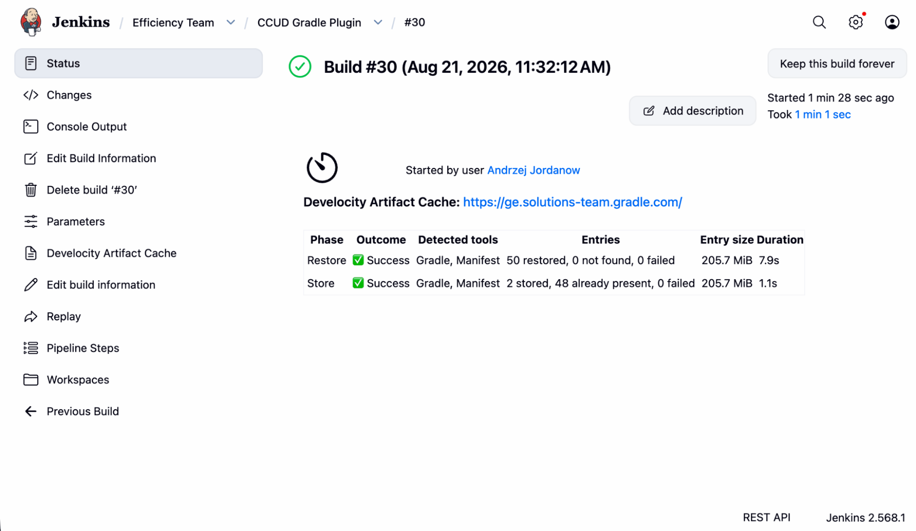
Task: Click '50 restored, 0 not found, 0 failed'
Action: 590,260
